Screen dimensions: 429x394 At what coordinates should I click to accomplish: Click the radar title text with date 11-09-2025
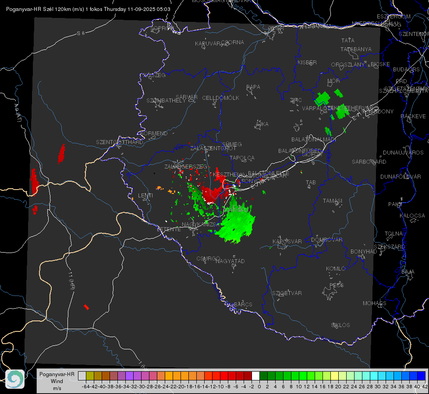pos(88,9)
